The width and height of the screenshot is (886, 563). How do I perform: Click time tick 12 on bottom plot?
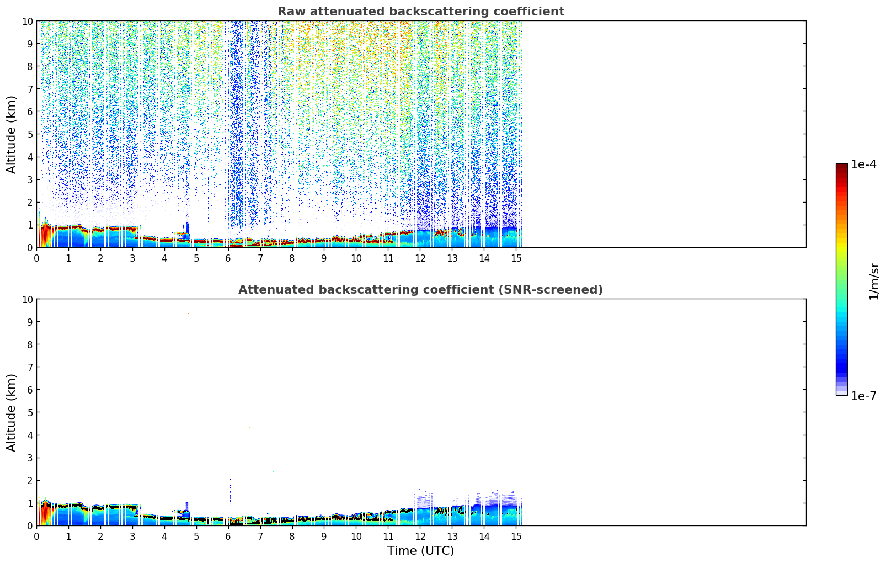click(420, 536)
